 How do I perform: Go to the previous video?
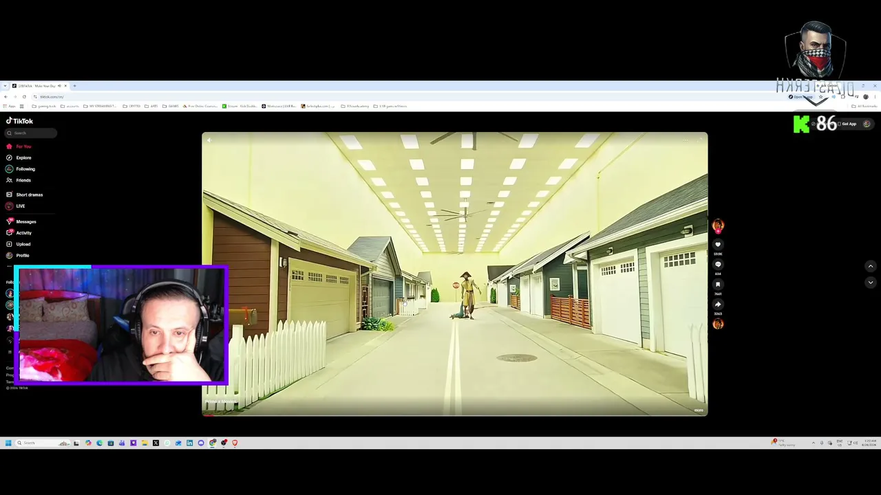coord(870,266)
